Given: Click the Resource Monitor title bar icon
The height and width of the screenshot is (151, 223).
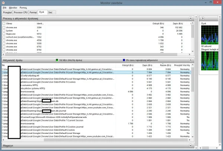Looking at the screenshot, I should coord(3,2).
